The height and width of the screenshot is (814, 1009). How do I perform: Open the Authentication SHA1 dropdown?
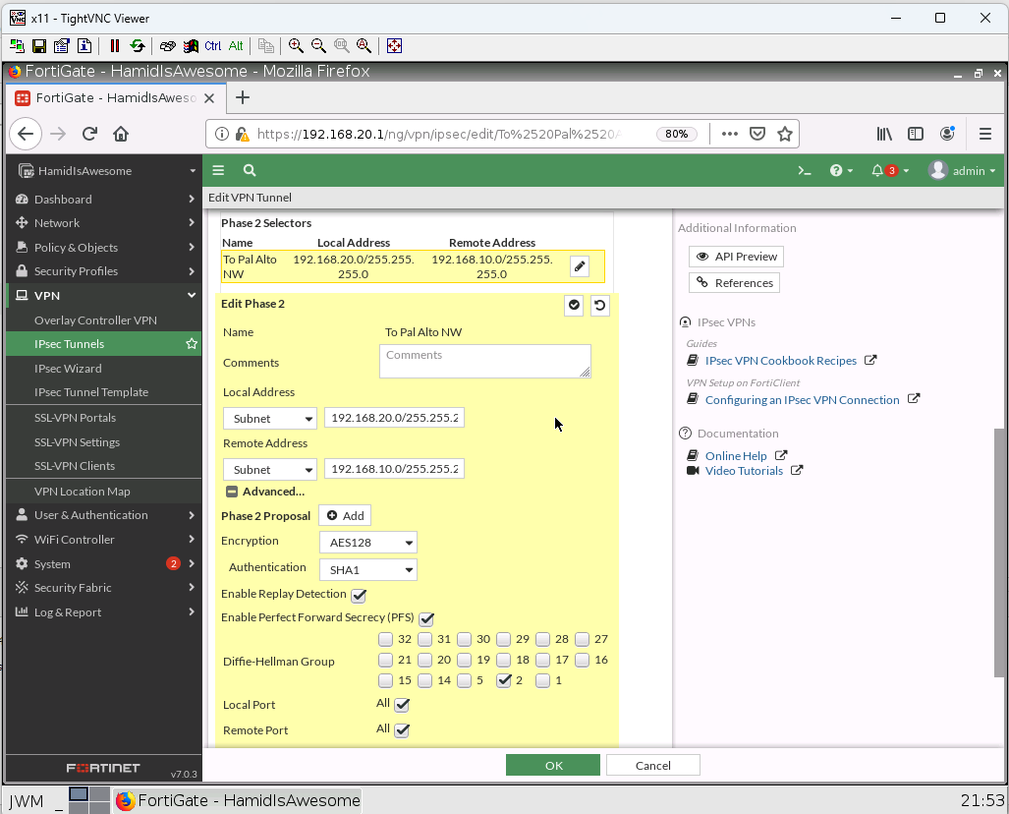click(x=368, y=570)
